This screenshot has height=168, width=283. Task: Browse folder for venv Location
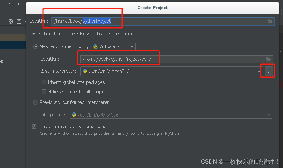coord(269,59)
